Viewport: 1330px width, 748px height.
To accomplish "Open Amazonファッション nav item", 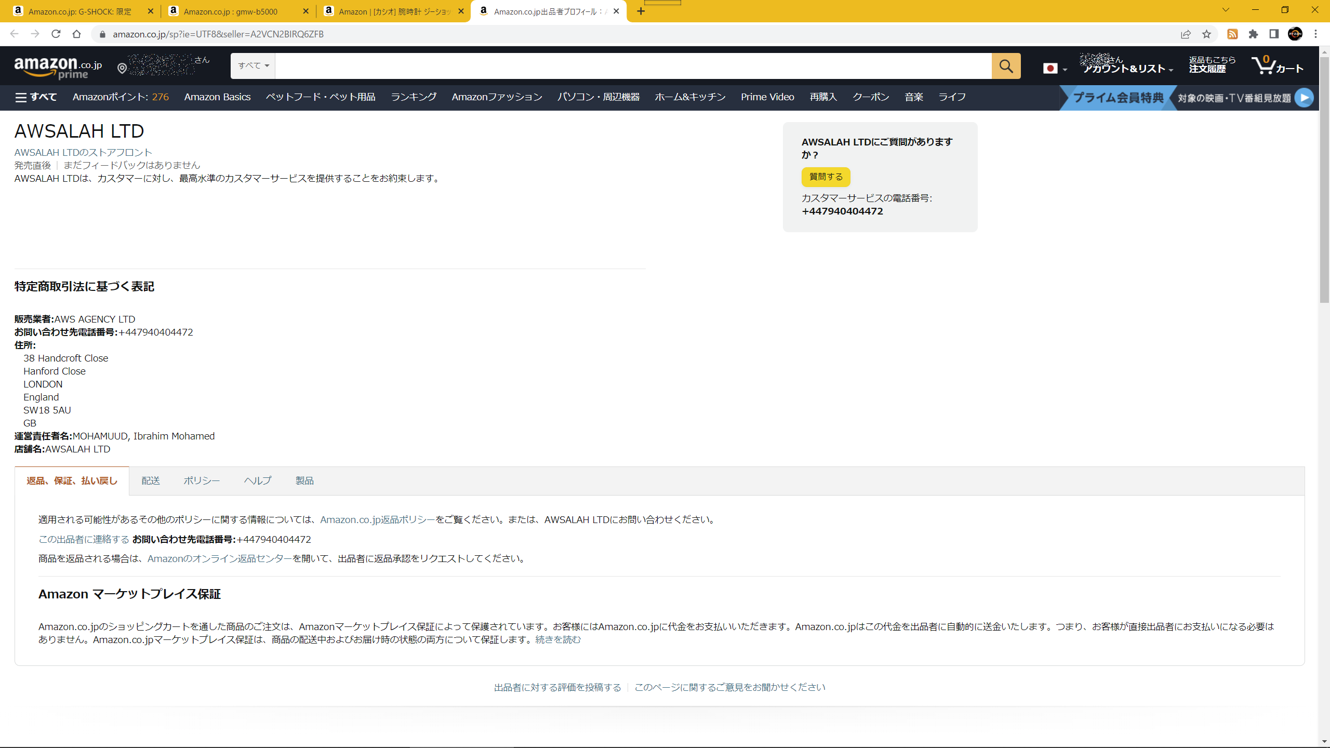I will 497,97.
